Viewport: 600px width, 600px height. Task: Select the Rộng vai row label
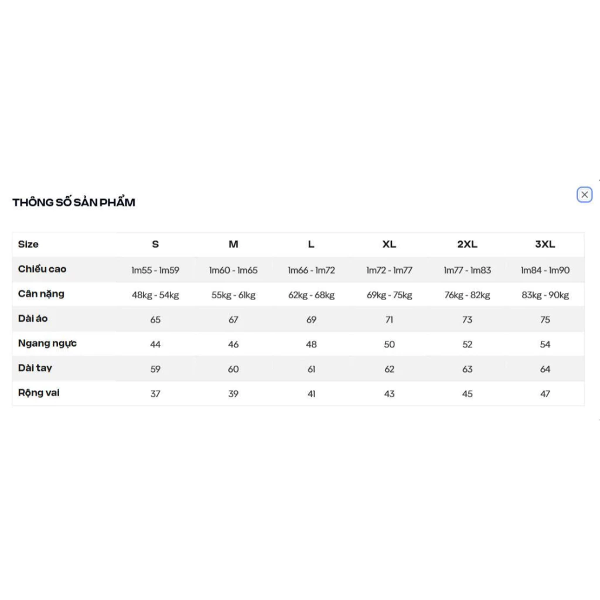[x=39, y=393]
